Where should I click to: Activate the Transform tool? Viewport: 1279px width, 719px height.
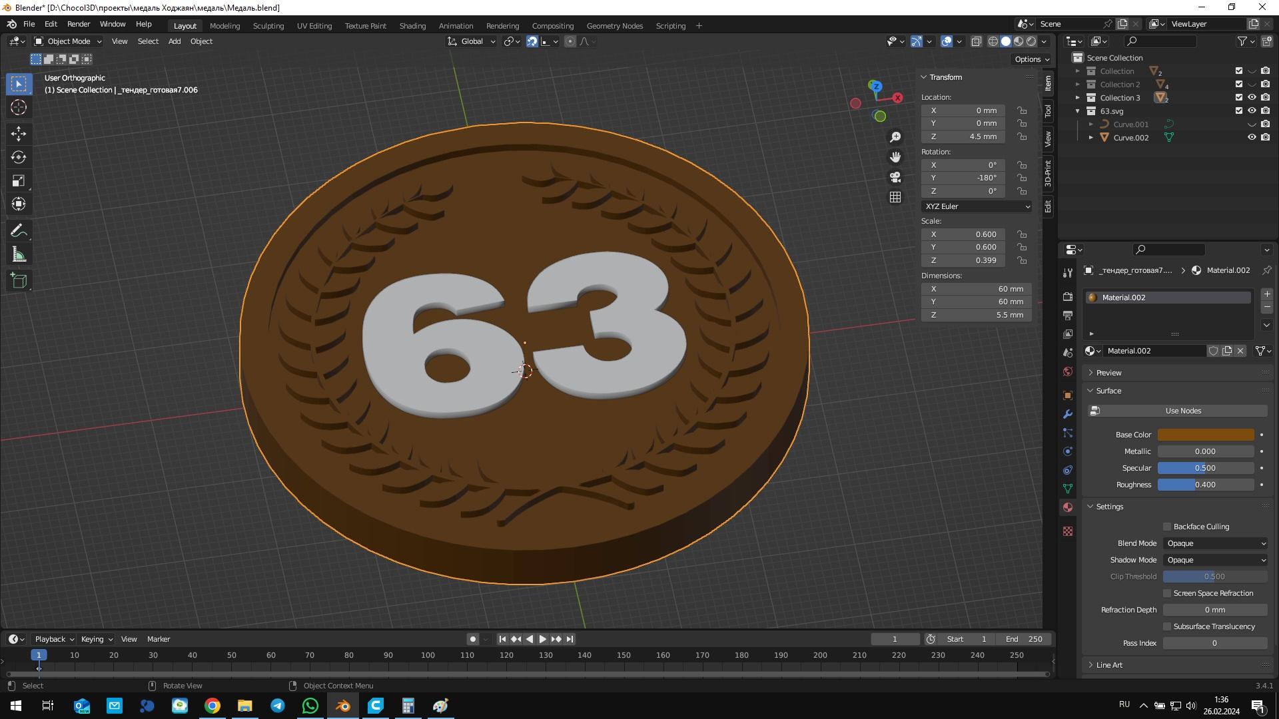19,204
